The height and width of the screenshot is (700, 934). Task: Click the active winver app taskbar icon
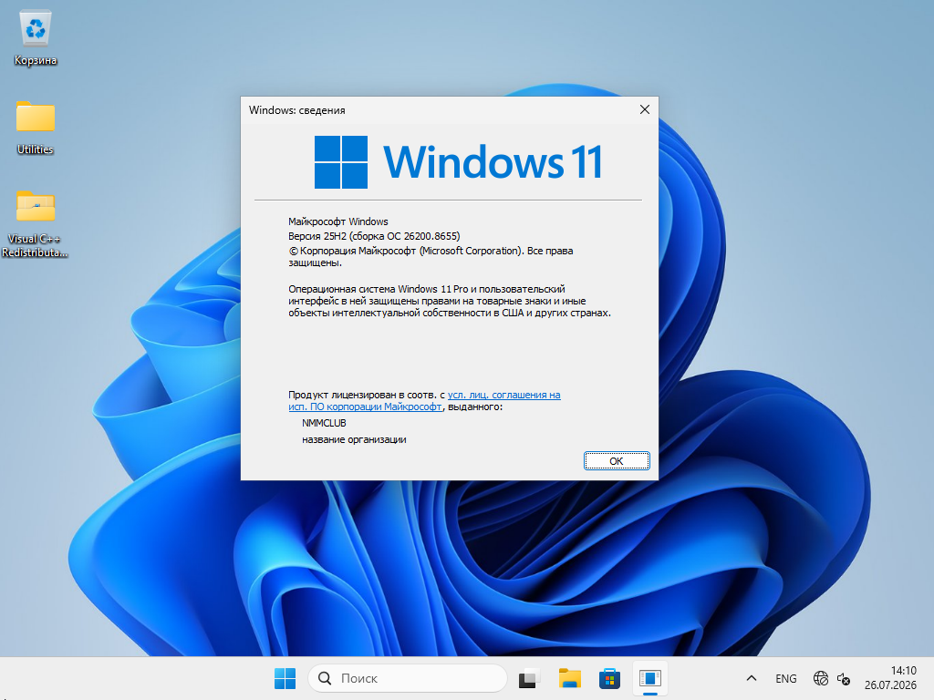coord(649,678)
